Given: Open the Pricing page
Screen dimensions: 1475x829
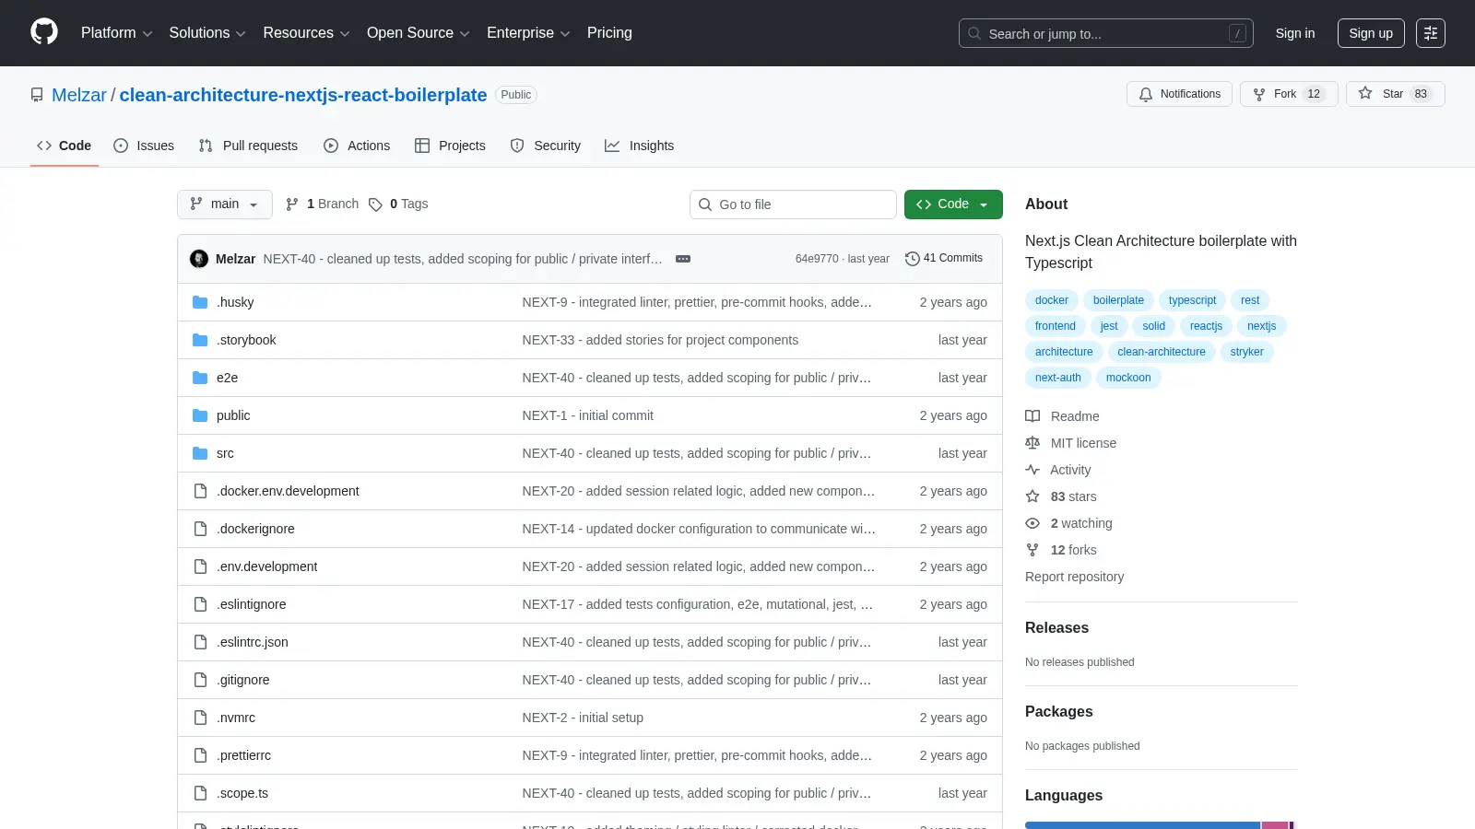Looking at the screenshot, I should [x=609, y=33].
